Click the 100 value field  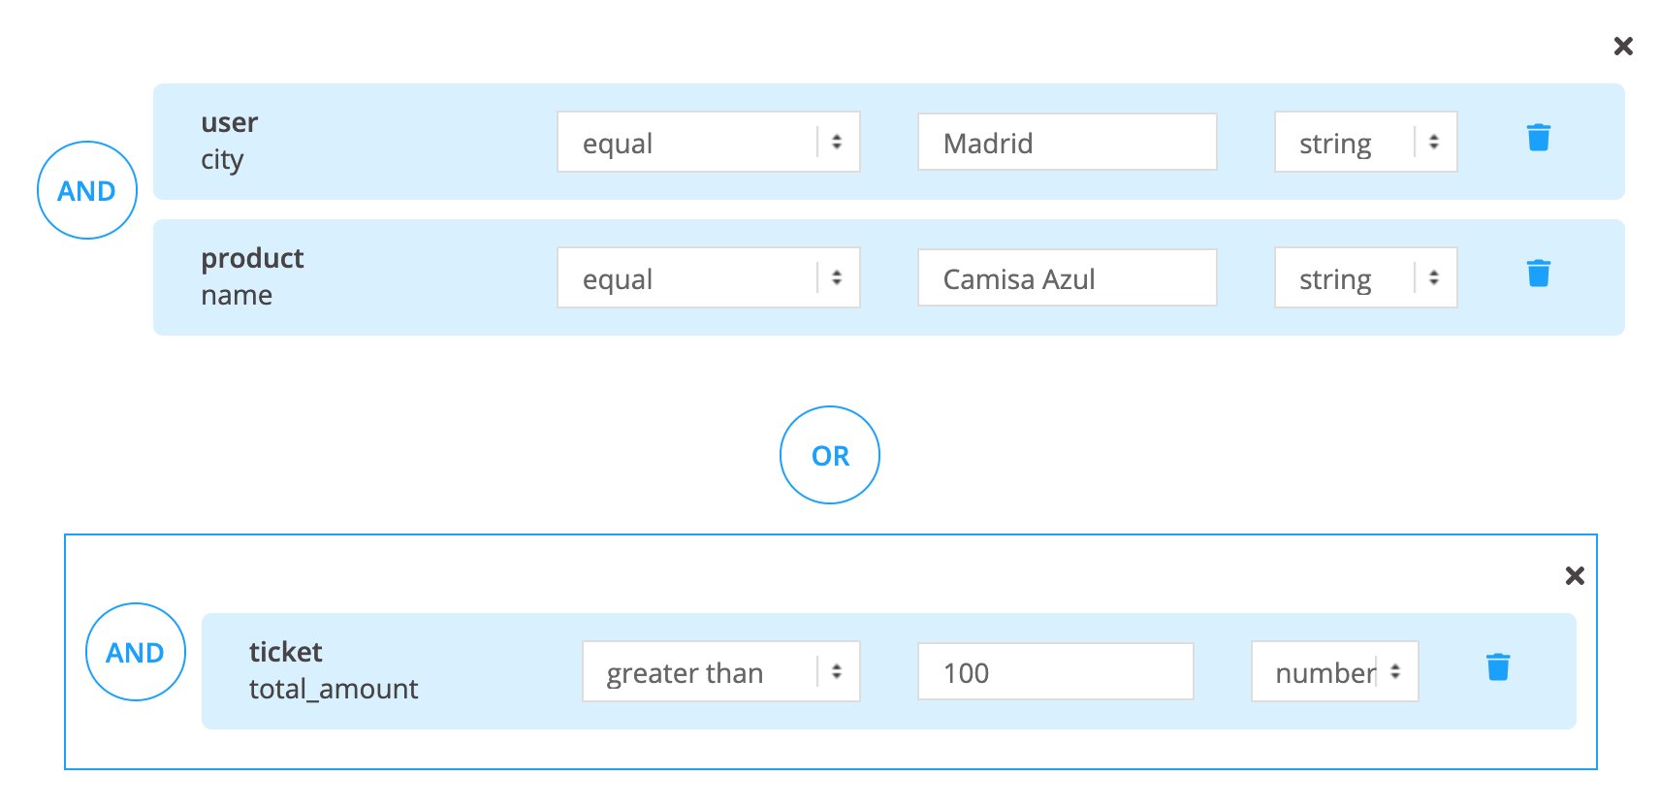tap(1055, 671)
